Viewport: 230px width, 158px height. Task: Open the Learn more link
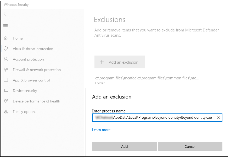pos(101,130)
